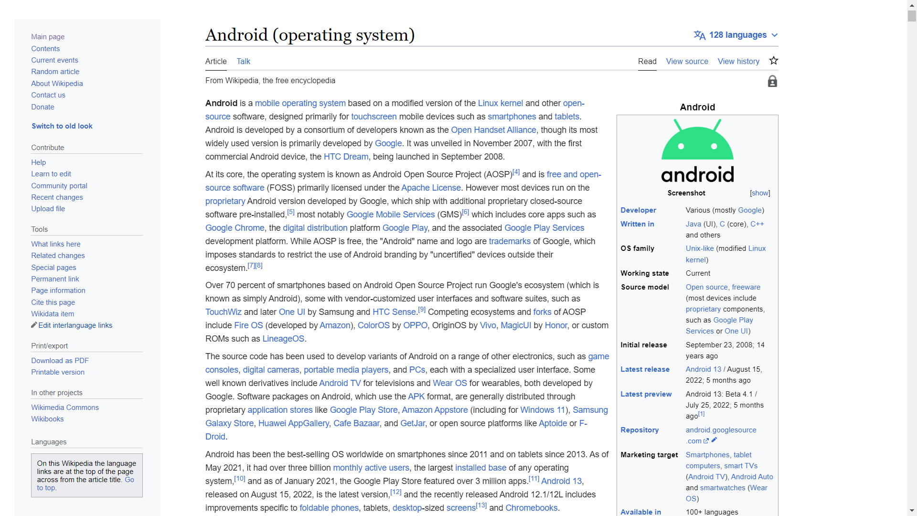Select the Read tab

pyautogui.click(x=647, y=61)
